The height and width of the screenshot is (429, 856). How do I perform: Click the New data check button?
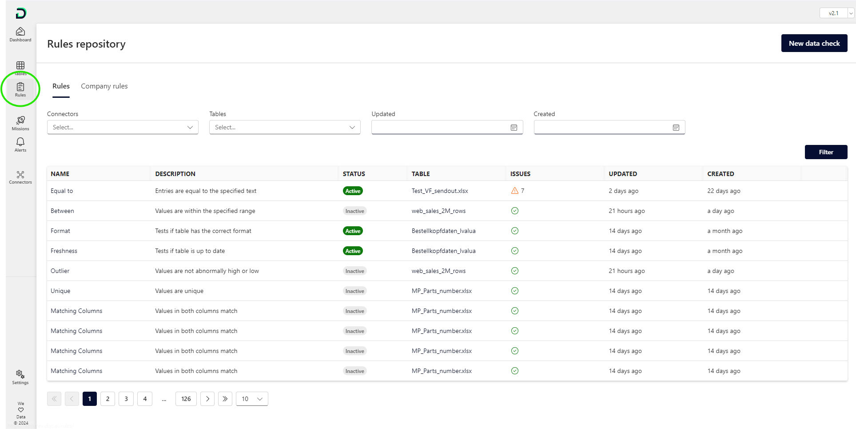pyautogui.click(x=814, y=43)
